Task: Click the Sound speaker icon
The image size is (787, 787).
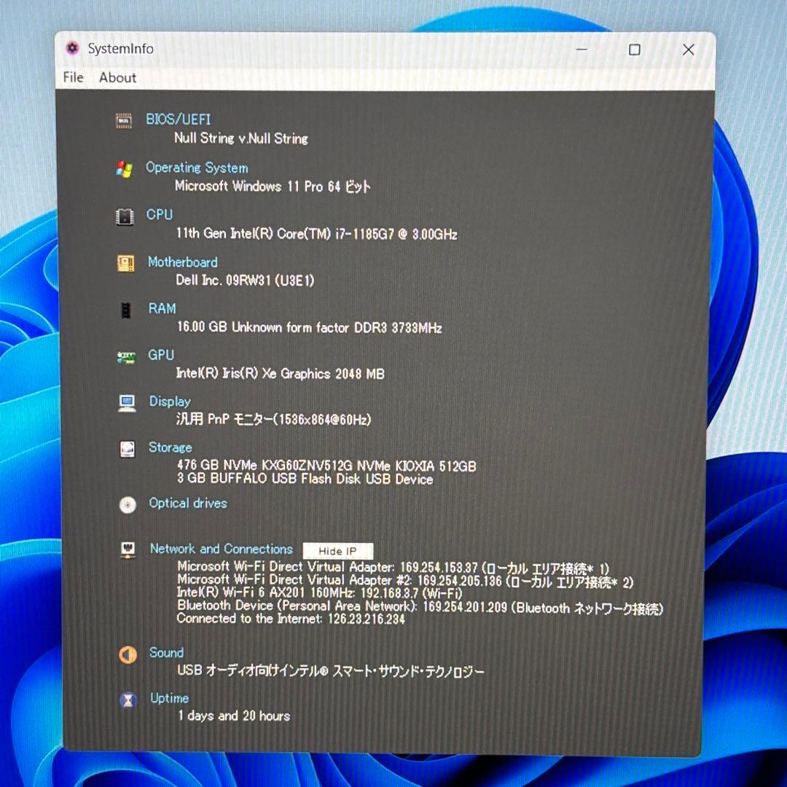Action: [128, 654]
